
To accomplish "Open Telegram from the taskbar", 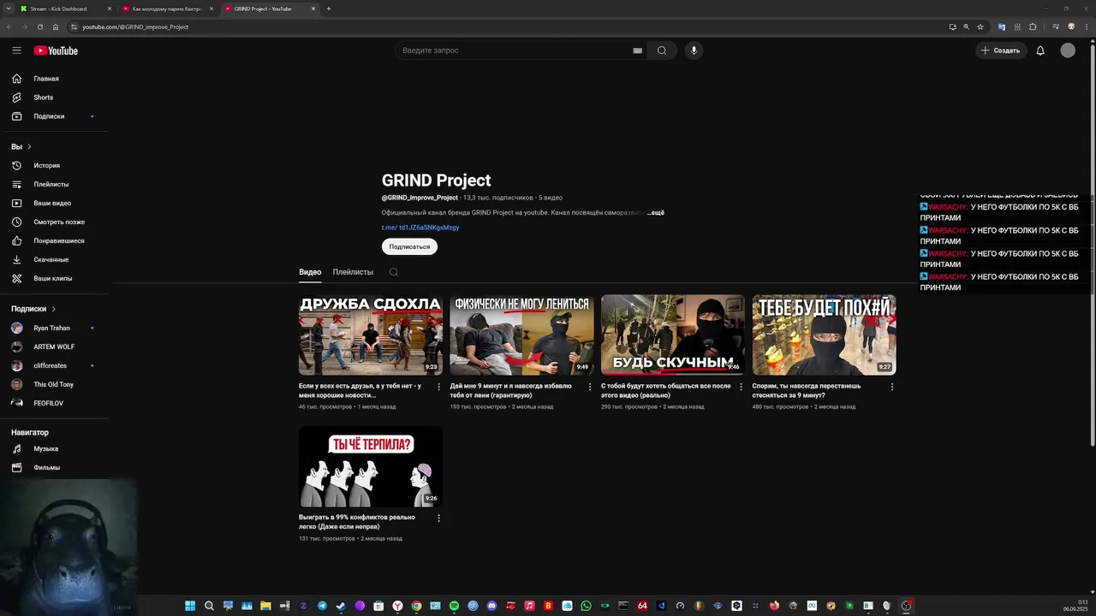I will [322, 606].
